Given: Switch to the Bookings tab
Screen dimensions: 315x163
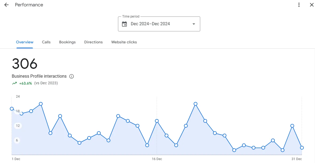Looking at the screenshot, I should [67, 42].
